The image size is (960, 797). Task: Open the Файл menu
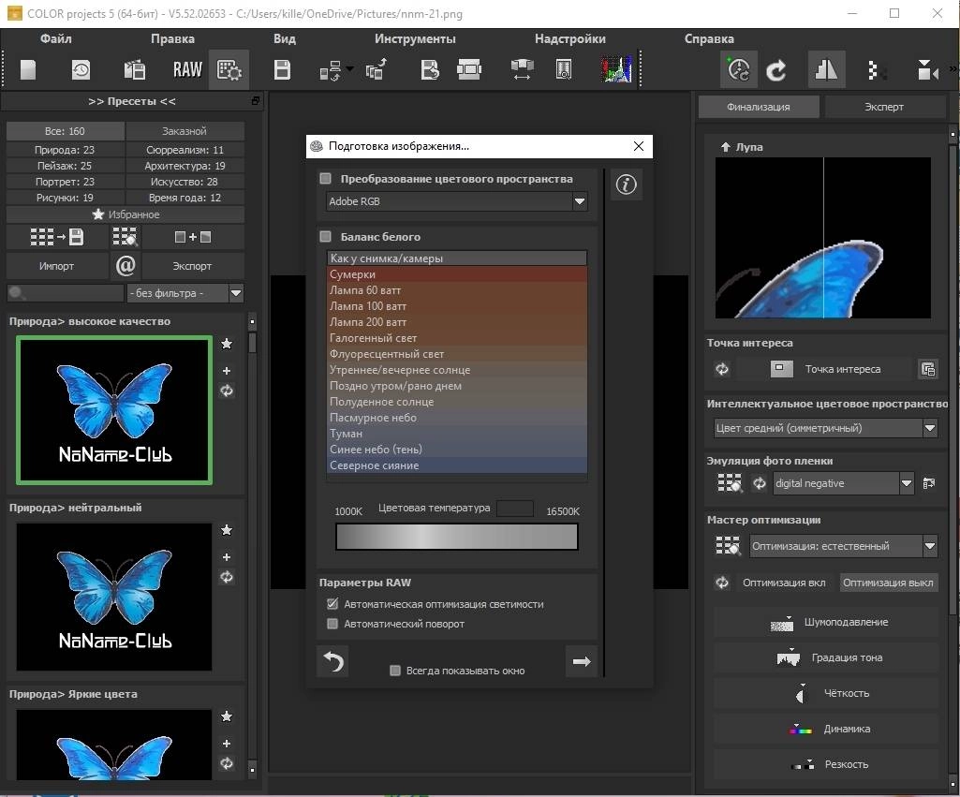(55, 38)
